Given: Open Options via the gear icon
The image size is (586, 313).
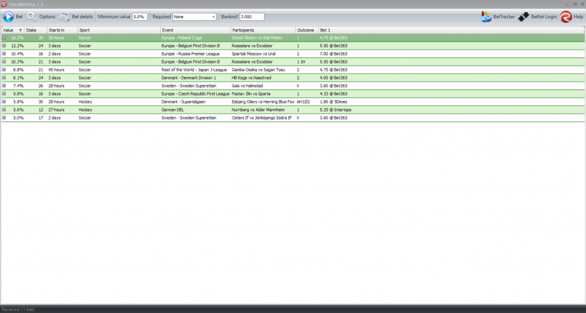Looking at the screenshot, I should (31, 17).
